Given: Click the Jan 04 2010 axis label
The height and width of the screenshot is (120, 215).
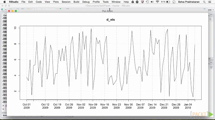Looking at the screenshot, I should pos(188,106).
